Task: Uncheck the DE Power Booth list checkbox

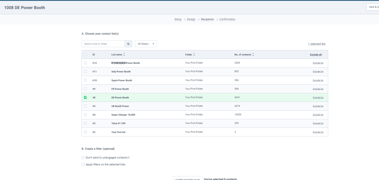Action: tap(85, 97)
